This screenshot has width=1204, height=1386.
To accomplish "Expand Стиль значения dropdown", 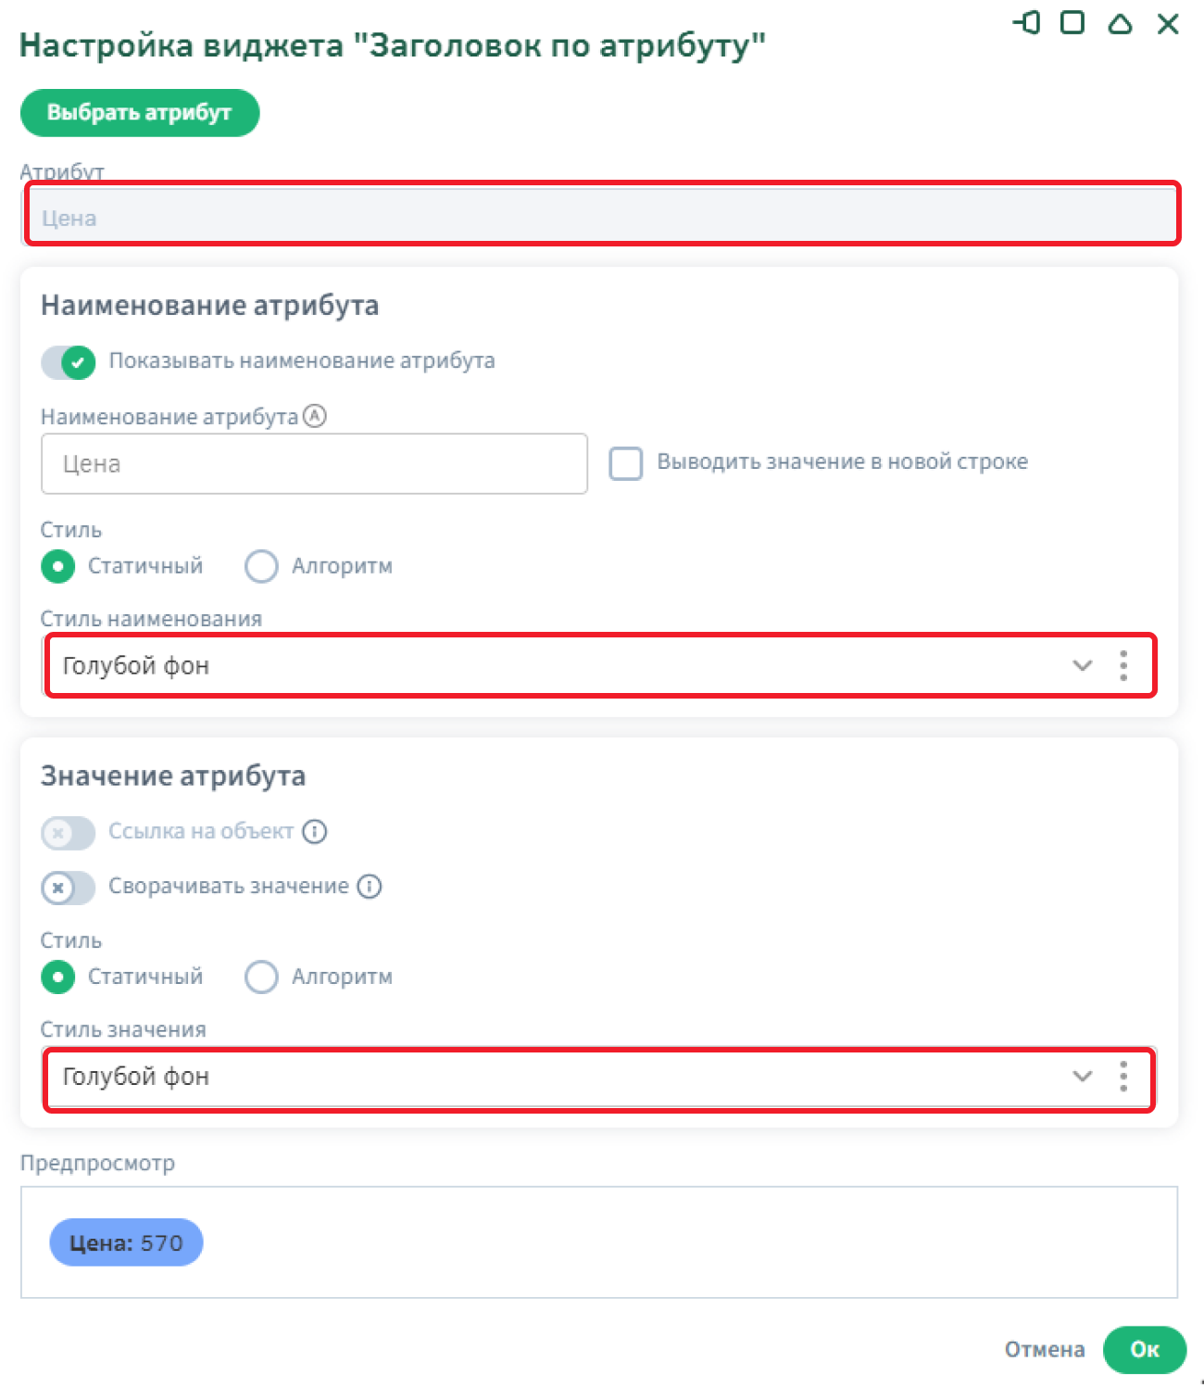I will click(1082, 1077).
